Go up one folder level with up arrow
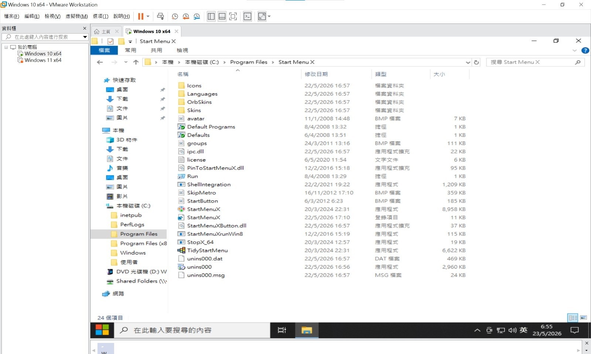Viewport: 591px width, 354px height. click(x=136, y=62)
